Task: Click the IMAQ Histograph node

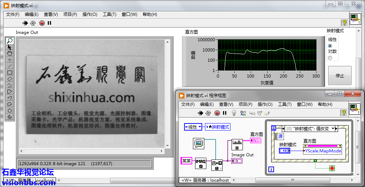Action: click(237, 145)
